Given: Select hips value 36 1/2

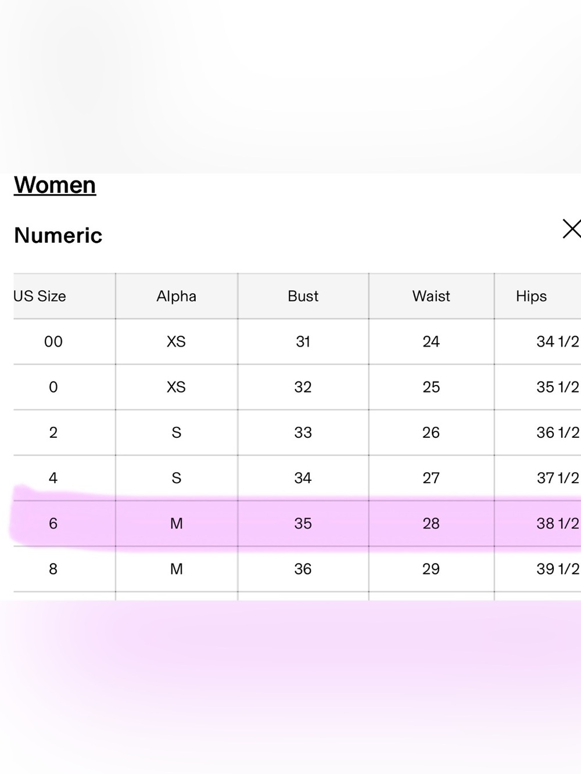Looking at the screenshot, I should click(x=538, y=433).
